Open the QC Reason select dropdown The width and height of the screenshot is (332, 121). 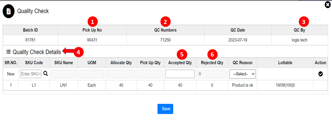243,74
